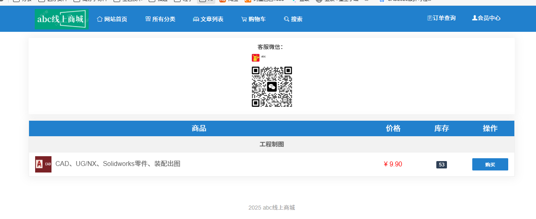The height and width of the screenshot is (219, 536).
Task: Open CAD、UG/NX、Solidworks product link
Action: [118, 164]
